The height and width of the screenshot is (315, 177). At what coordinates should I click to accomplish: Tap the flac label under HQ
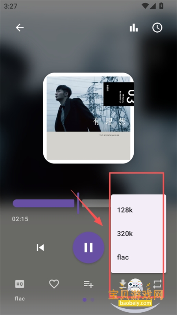tap(20, 298)
